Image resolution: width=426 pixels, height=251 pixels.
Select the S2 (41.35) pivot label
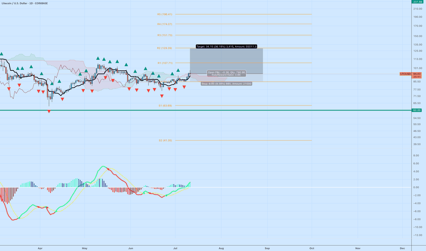(165, 141)
